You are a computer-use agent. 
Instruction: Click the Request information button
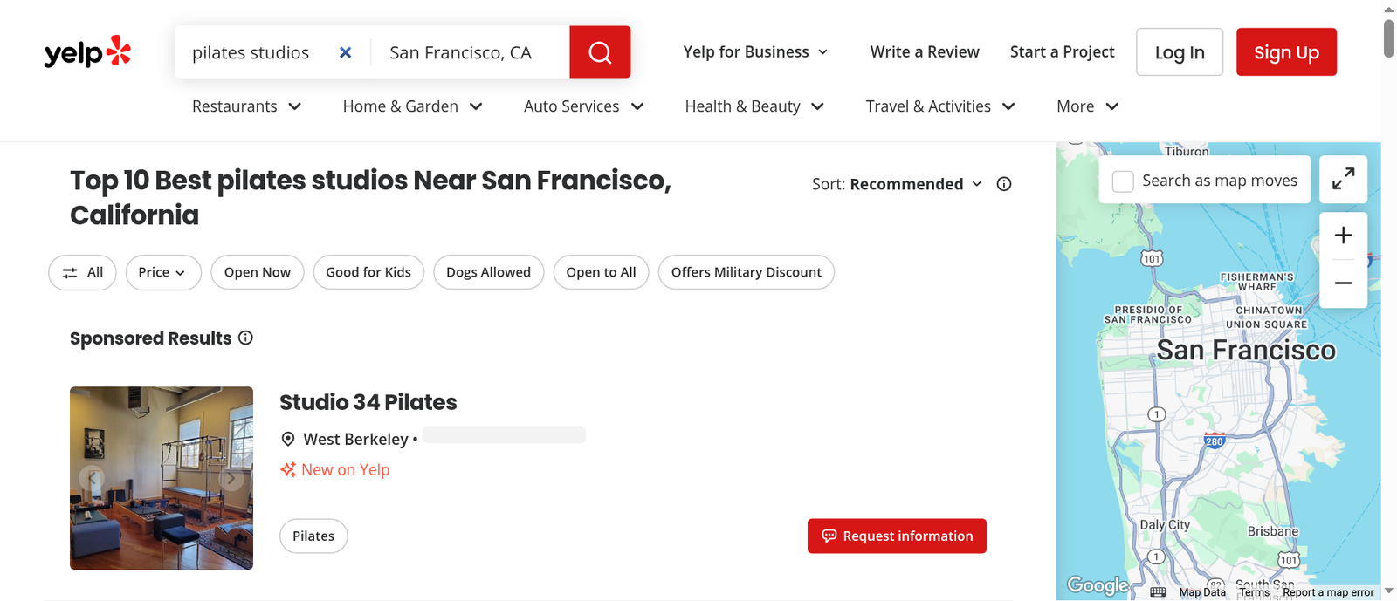[x=897, y=536]
